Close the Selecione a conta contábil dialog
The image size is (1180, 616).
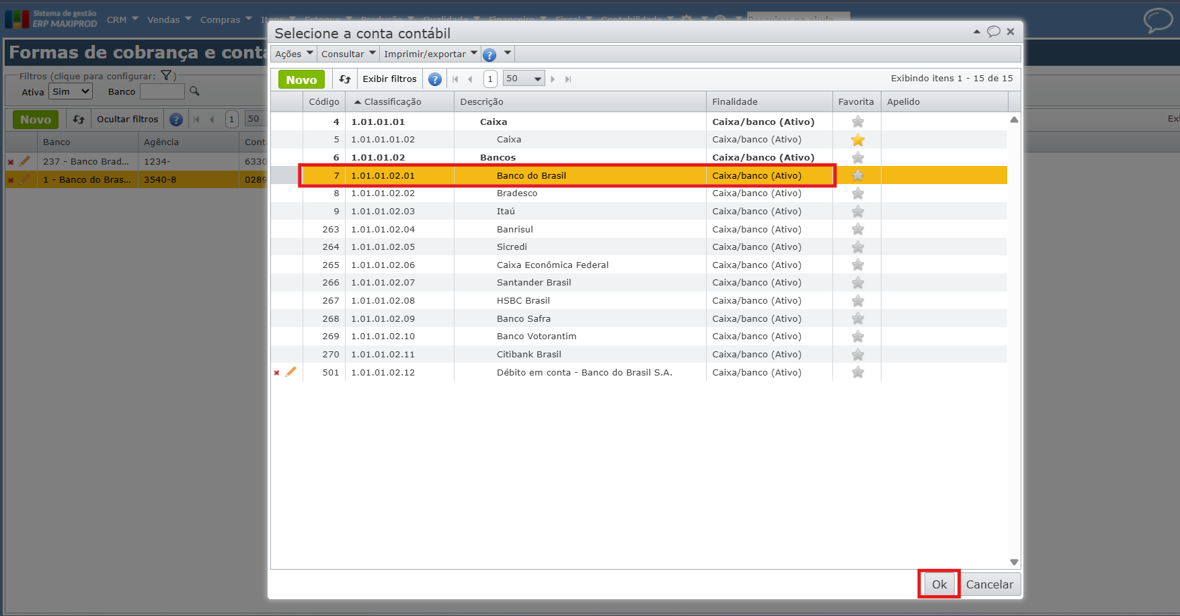click(x=1011, y=32)
